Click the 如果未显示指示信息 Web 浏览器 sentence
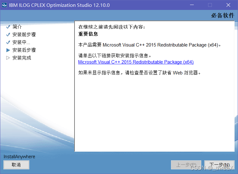The height and width of the screenshot is (174, 238). 139,73
